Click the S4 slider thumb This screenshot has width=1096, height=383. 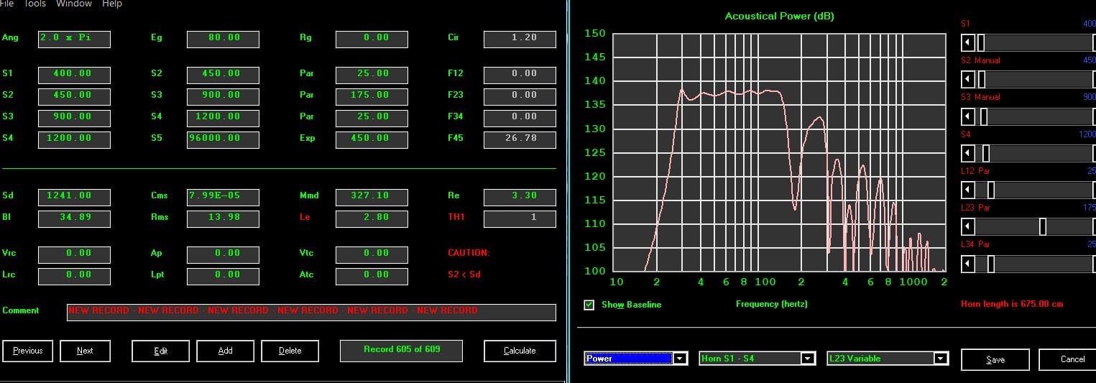click(986, 152)
